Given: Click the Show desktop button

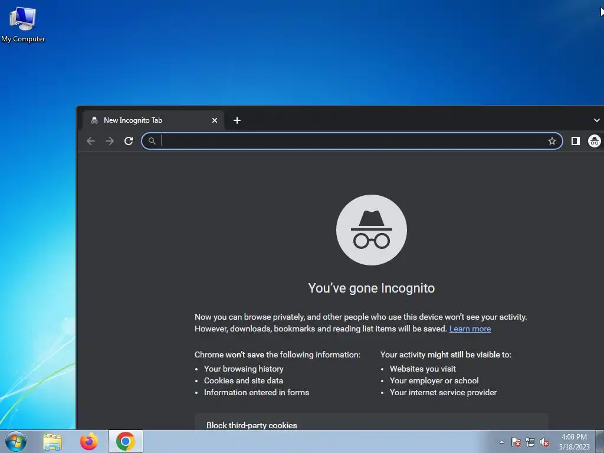Looking at the screenshot, I should [x=600, y=441].
